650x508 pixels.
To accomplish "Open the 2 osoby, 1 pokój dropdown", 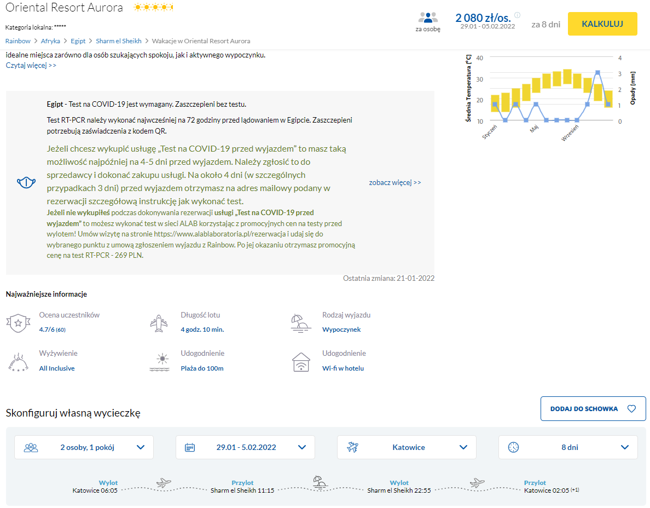I will (84, 447).
